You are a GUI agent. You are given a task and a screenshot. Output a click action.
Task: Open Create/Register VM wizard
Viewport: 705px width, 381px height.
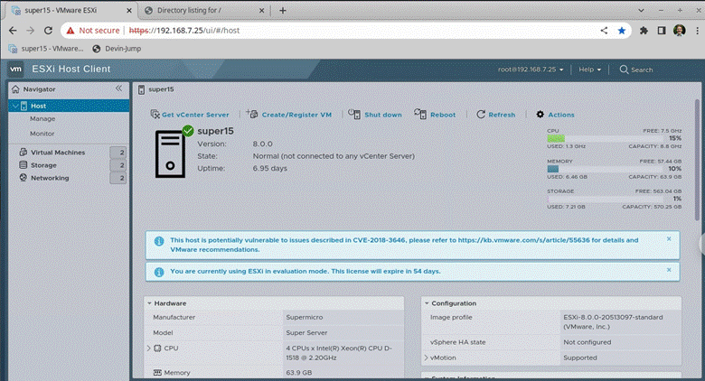pyautogui.click(x=289, y=115)
